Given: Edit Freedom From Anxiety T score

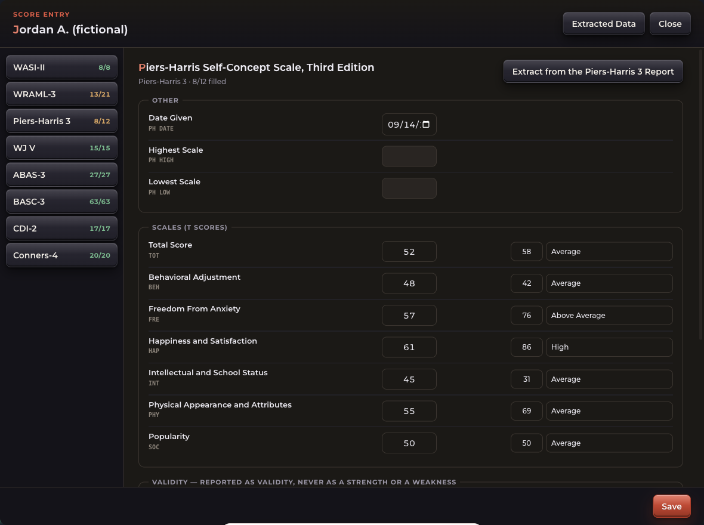Looking at the screenshot, I should click(x=409, y=315).
